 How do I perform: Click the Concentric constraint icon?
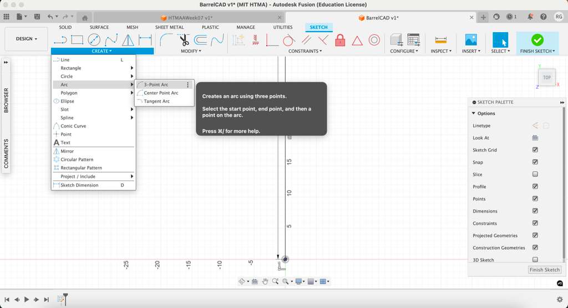pos(374,40)
